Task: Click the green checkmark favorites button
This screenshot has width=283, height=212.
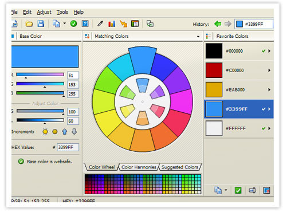Action: 238,190
